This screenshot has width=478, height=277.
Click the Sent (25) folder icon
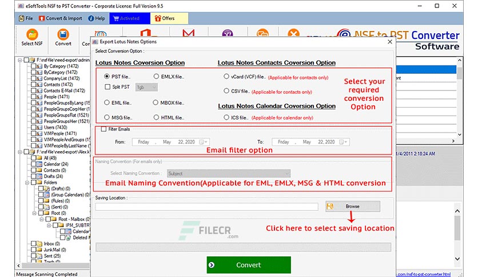[x=39, y=256]
